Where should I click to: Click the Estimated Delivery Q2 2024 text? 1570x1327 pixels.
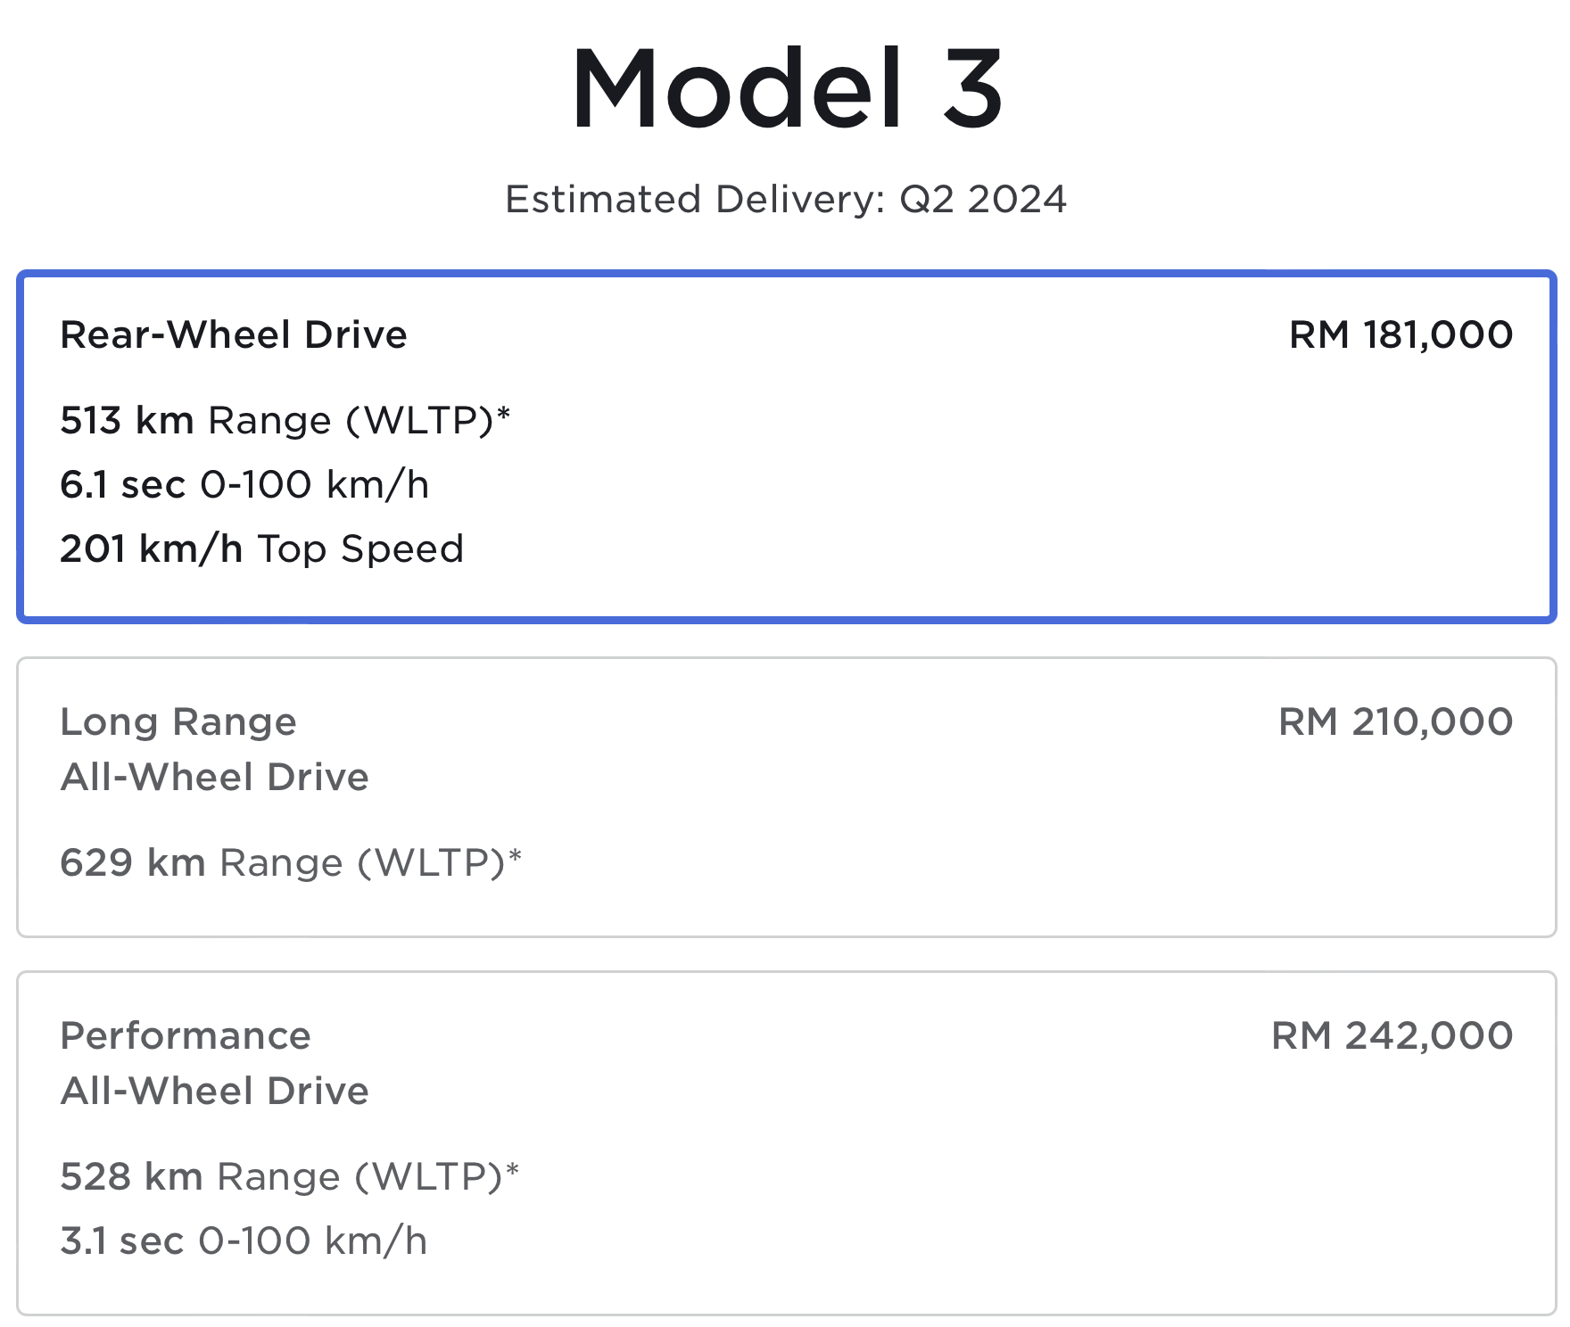click(x=786, y=199)
